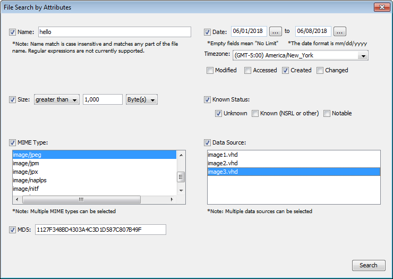
Task: Open the end date picker button
Action: [340, 31]
